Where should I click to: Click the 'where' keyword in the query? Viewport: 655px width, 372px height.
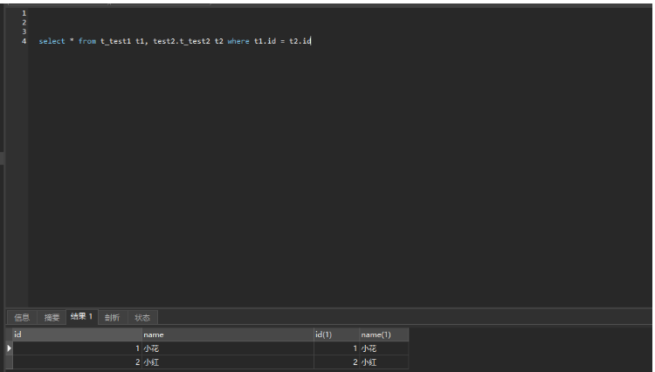pos(238,41)
